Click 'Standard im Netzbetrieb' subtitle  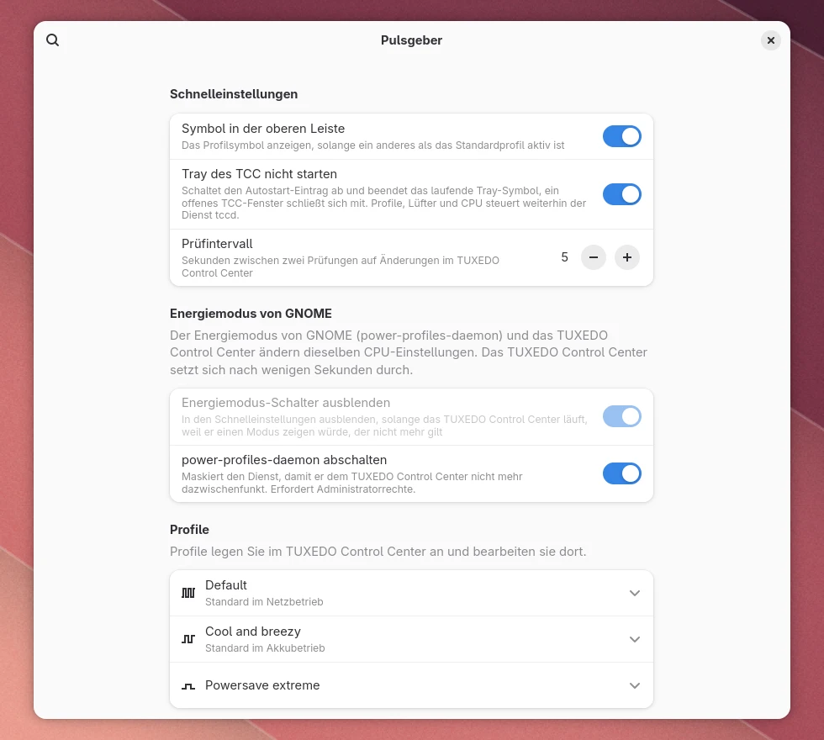coord(264,602)
